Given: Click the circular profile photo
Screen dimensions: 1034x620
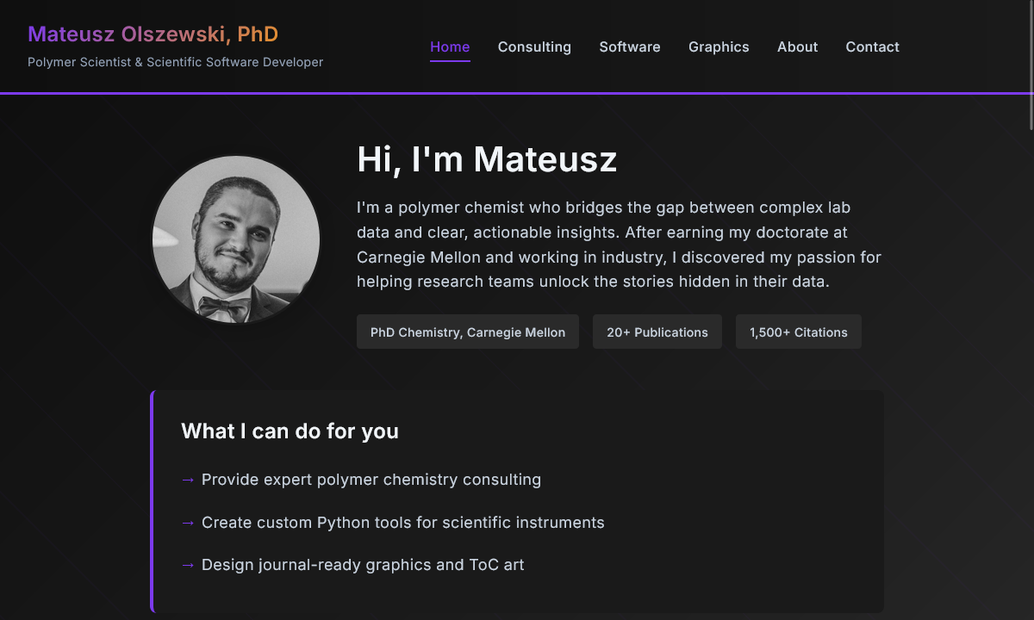Looking at the screenshot, I should tap(235, 239).
